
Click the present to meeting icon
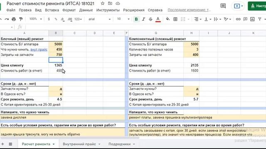(x=237, y=6)
